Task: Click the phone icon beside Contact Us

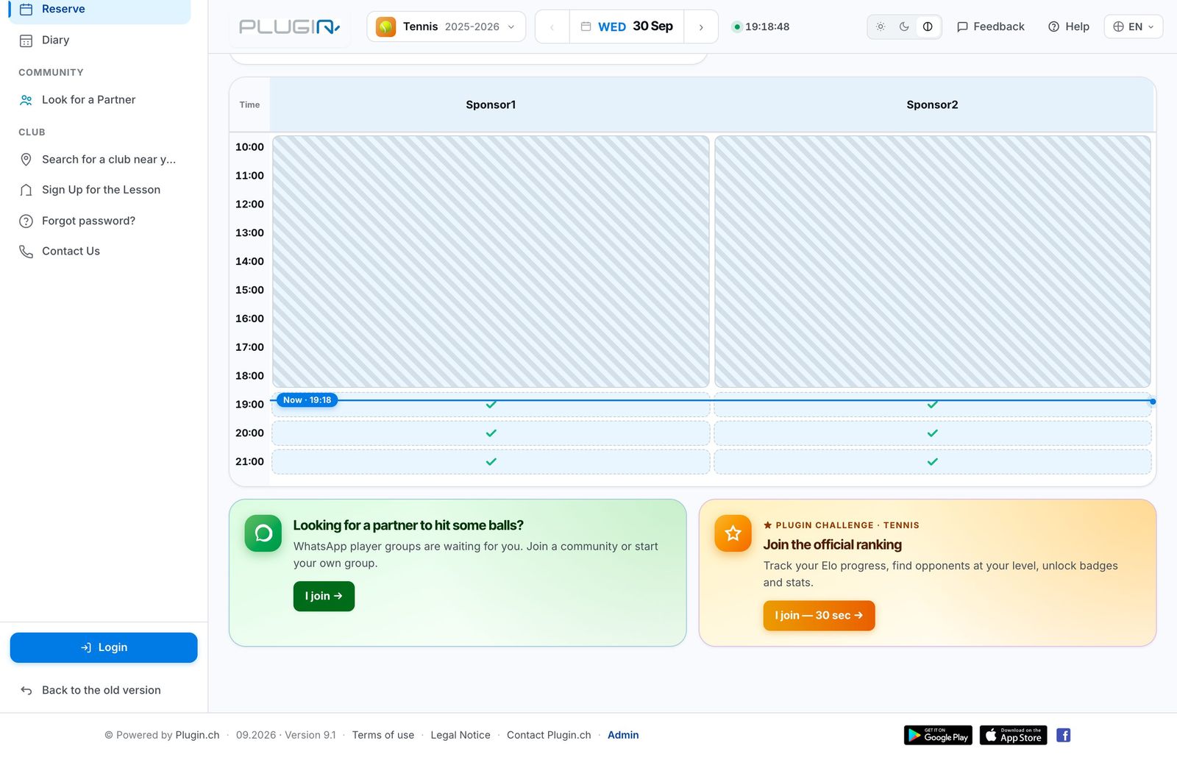Action: tap(26, 252)
